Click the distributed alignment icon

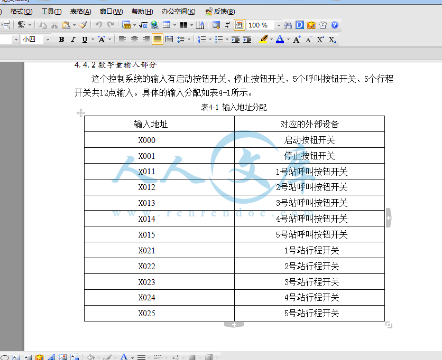[169, 40]
